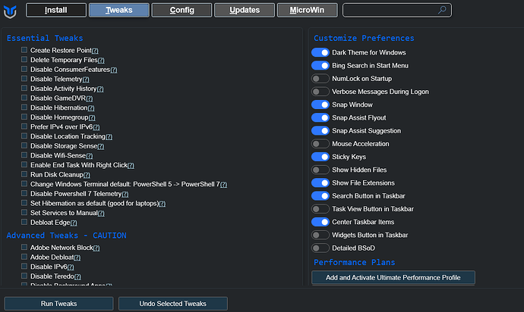Add and Activate Ultimate Performance Profile
Image resolution: width=524 pixels, height=312 pixels.
(393, 278)
